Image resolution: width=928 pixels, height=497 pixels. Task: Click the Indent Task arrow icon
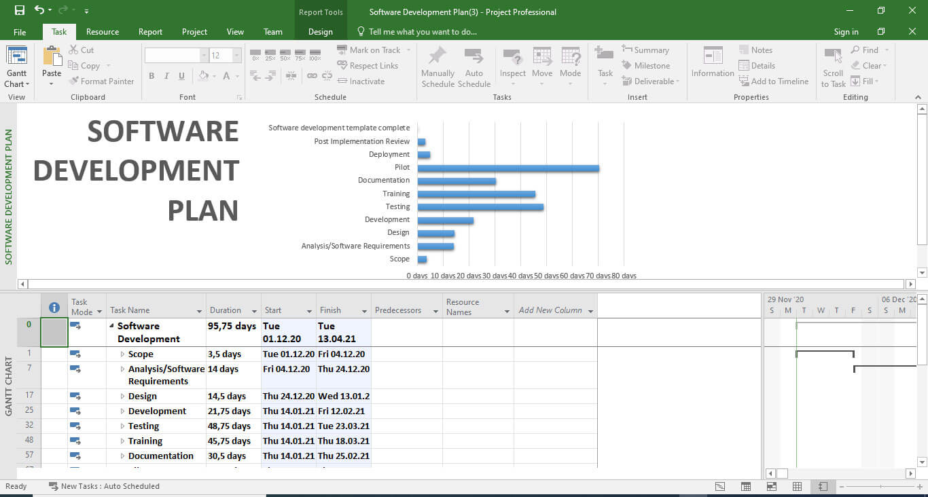(x=270, y=76)
